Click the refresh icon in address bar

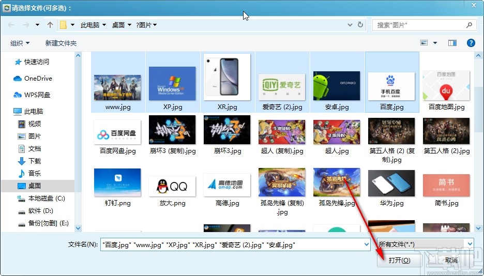[360, 25]
